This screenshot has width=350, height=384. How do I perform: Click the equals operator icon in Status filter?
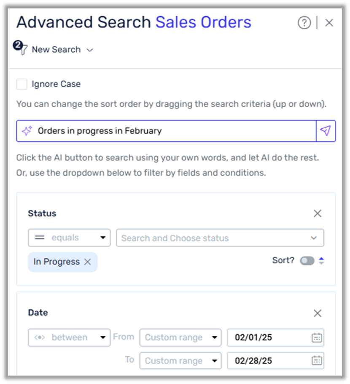tap(39, 238)
